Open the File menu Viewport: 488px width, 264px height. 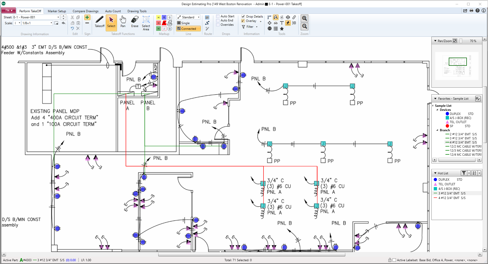tap(8, 10)
